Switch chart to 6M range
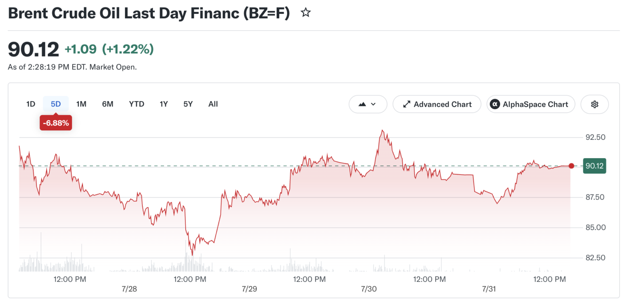 (x=107, y=104)
